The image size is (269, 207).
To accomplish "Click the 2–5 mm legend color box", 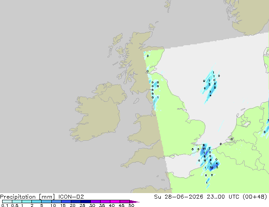I will point(36,202).
